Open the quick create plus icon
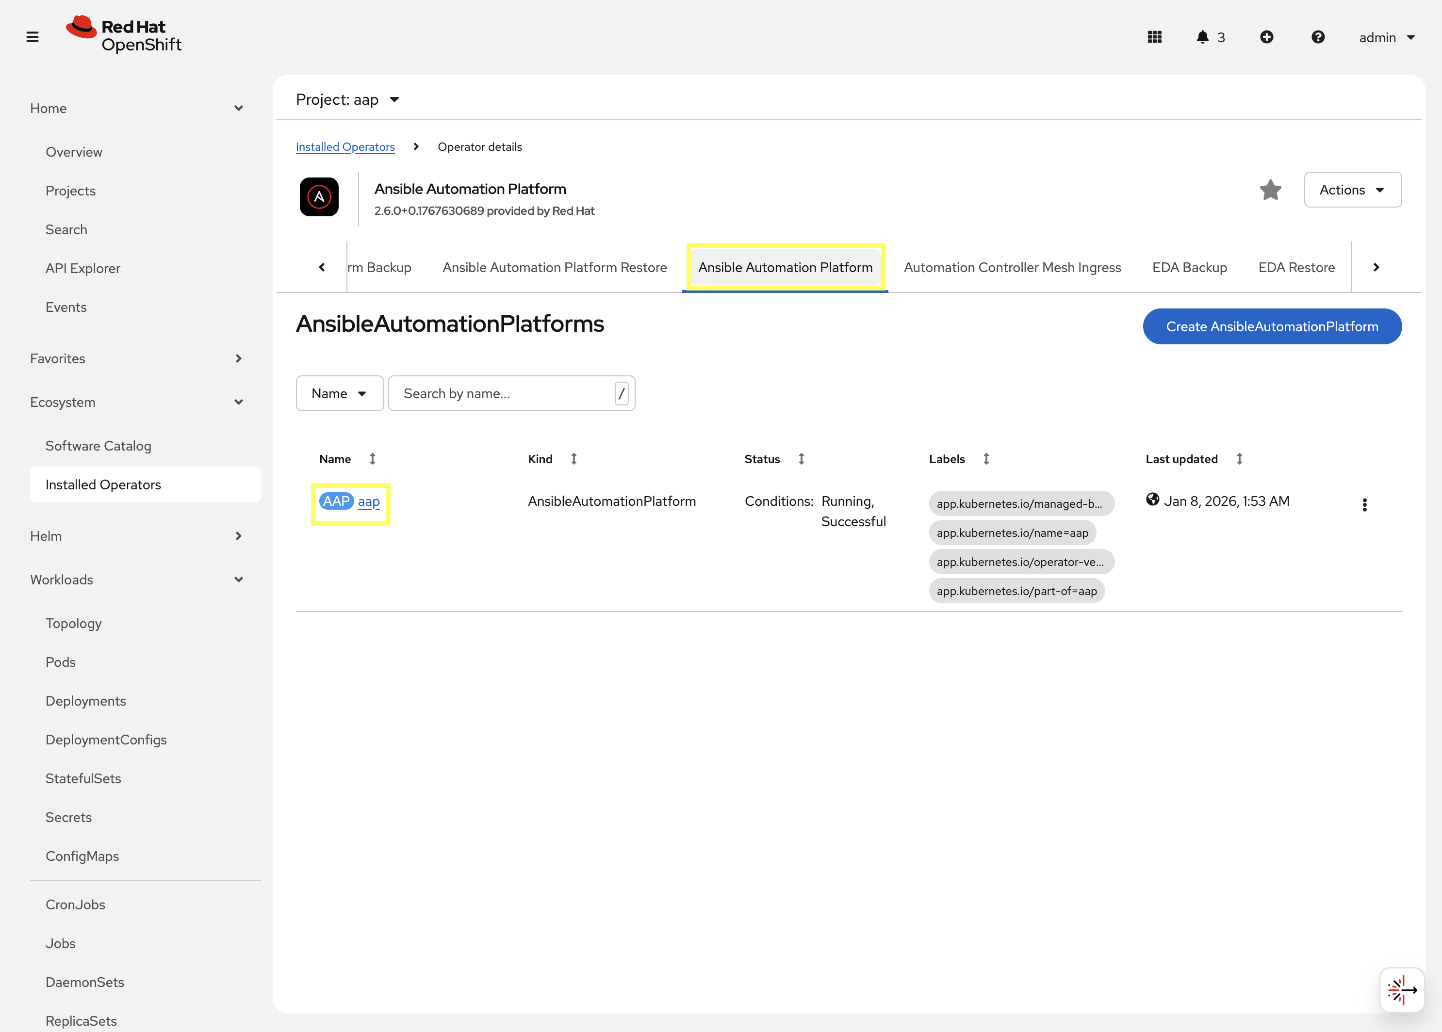This screenshot has height=1032, width=1442. [1267, 37]
